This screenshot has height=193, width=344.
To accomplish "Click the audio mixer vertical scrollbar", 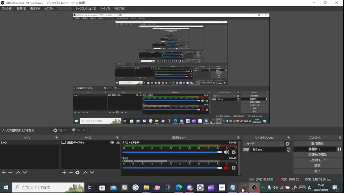I will [239, 158].
